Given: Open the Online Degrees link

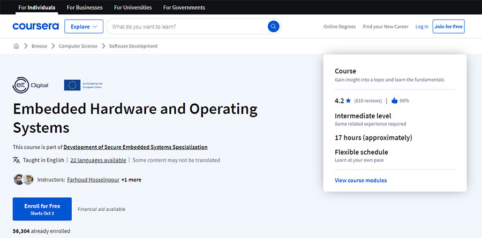Looking at the screenshot, I should click(x=340, y=27).
